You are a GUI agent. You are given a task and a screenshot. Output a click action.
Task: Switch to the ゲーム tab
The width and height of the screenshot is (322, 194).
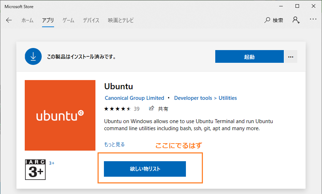pyautogui.click(x=68, y=20)
